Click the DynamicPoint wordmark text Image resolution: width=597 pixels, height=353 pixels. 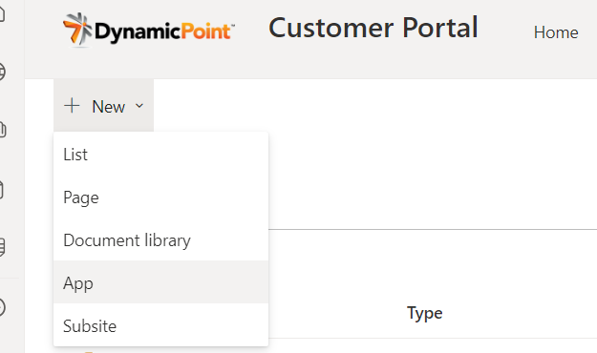(x=163, y=31)
